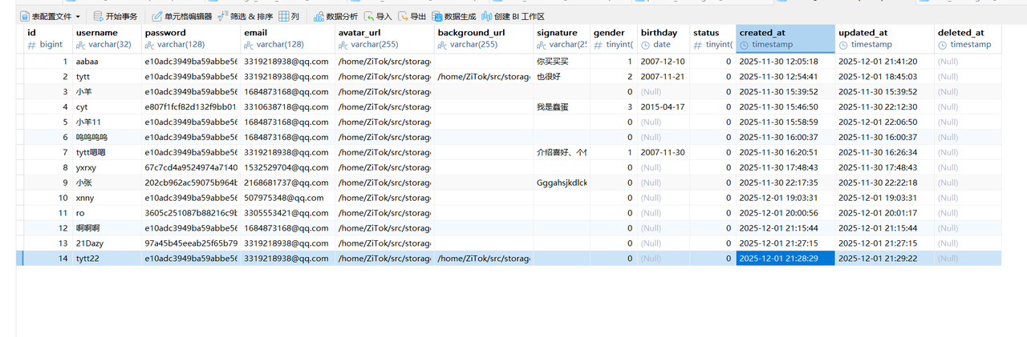Image resolution: width=1027 pixels, height=337 pixels.
Task: Click birthday cell 2007-11-21
Action: pos(663,77)
